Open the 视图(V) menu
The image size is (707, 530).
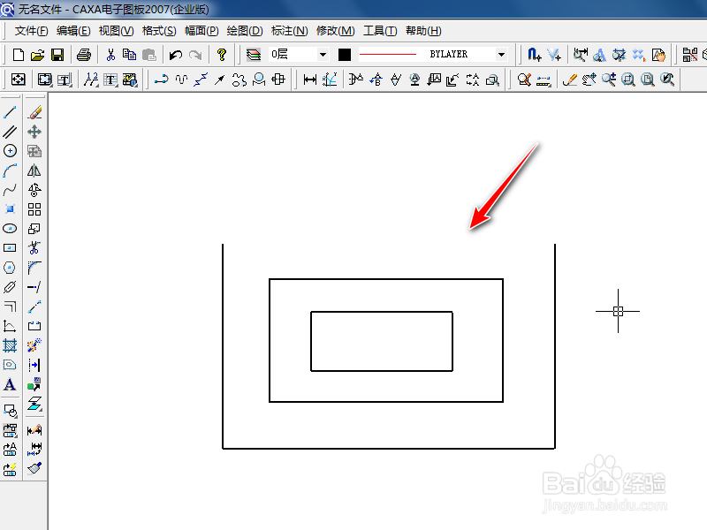117,31
